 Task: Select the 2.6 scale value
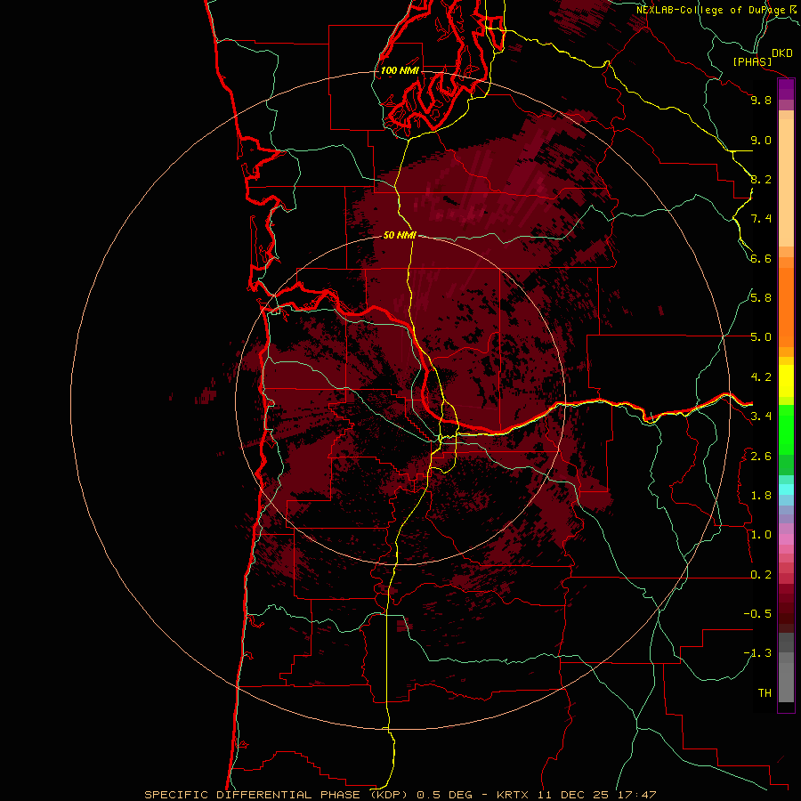tap(761, 457)
